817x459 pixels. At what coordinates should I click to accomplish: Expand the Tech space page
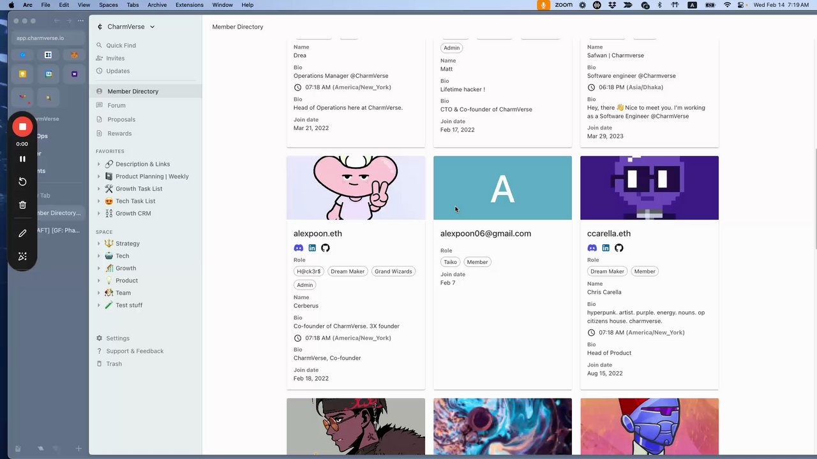(99, 256)
